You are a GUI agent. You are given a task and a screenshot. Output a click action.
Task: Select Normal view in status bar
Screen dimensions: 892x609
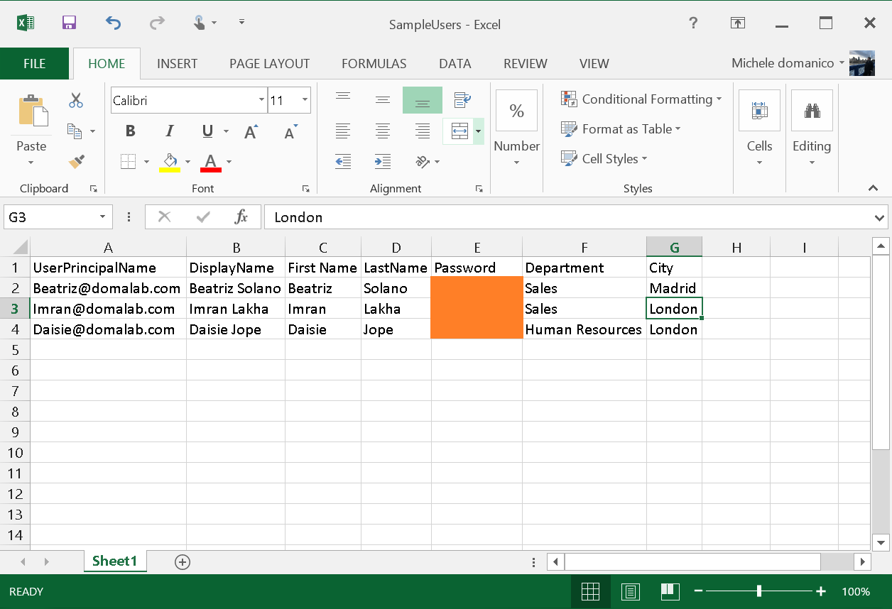point(590,591)
